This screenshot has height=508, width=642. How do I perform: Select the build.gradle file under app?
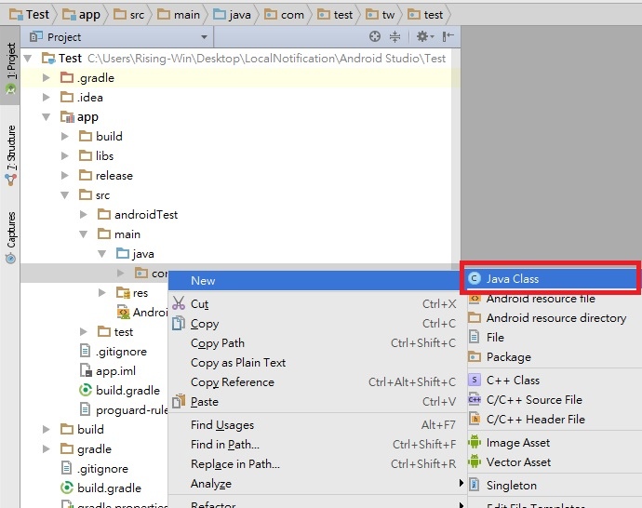(x=119, y=391)
